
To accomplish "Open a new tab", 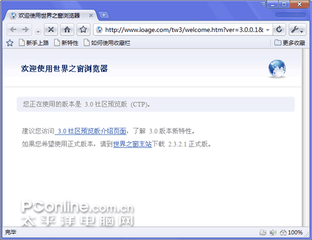I will (x=104, y=15).
